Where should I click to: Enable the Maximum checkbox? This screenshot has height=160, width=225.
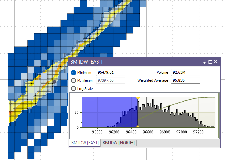(74, 81)
